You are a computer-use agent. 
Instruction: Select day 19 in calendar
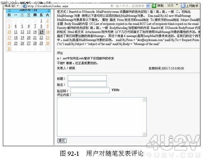(22, 38)
